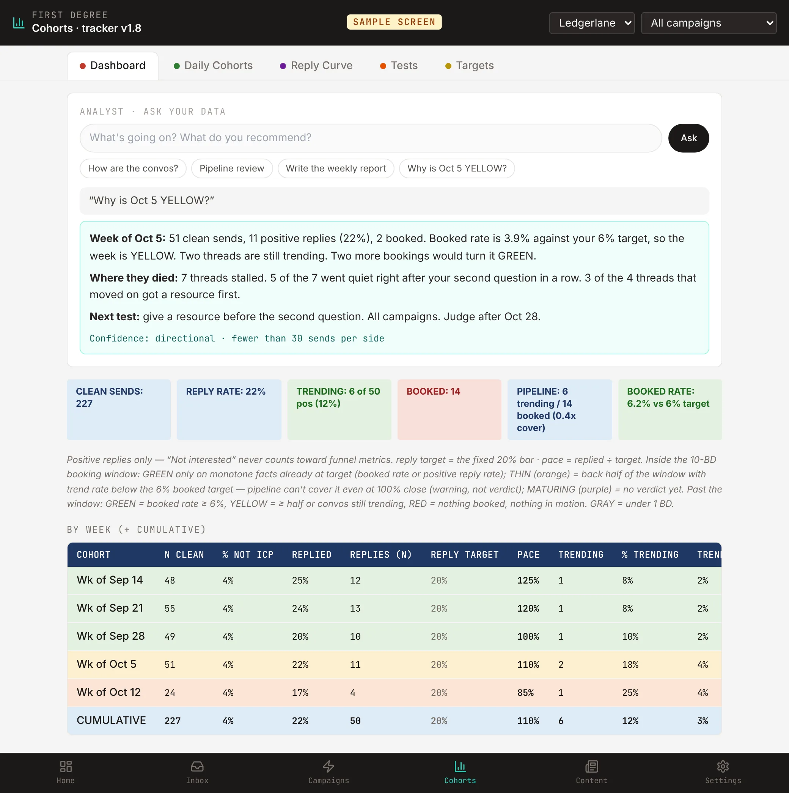This screenshot has height=793, width=789.
Task: Open the All campaigns dropdown
Action: tap(709, 23)
